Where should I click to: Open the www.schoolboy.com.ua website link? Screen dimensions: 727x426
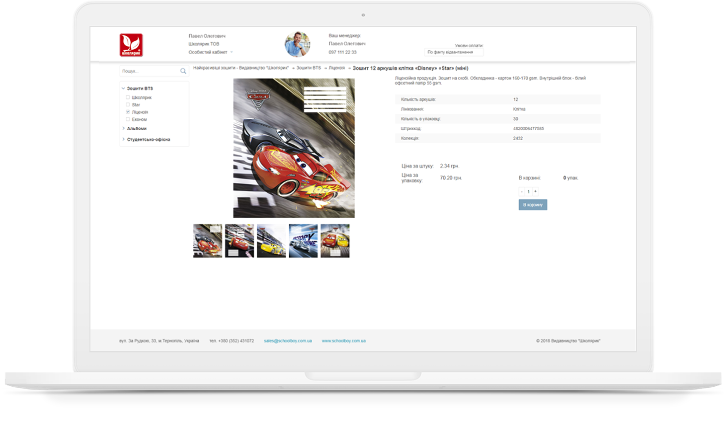click(x=343, y=341)
